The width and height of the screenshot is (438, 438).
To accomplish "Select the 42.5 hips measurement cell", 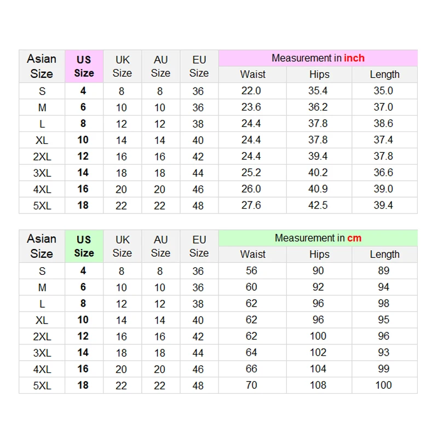I will (x=319, y=205).
